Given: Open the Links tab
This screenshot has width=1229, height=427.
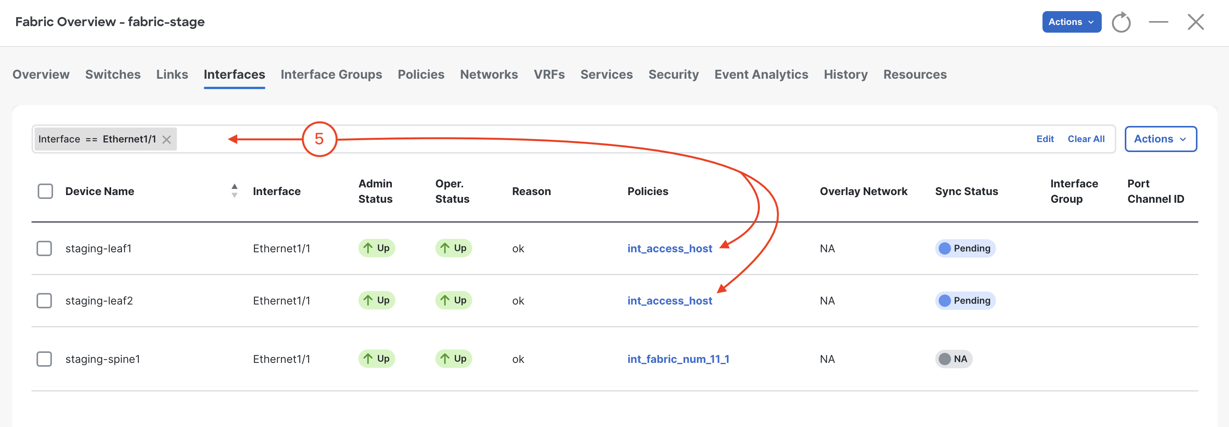Looking at the screenshot, I should (x=172, y=74).
